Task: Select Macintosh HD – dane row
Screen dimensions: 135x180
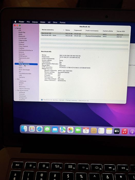Action: [x=85, y=36]
